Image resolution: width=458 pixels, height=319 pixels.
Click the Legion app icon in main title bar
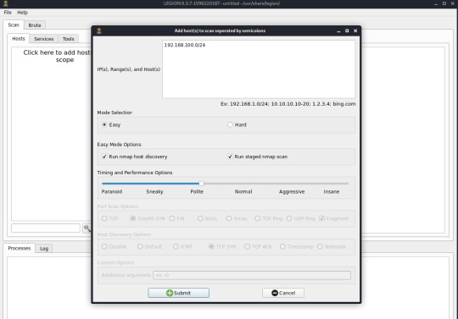[6, 3]
